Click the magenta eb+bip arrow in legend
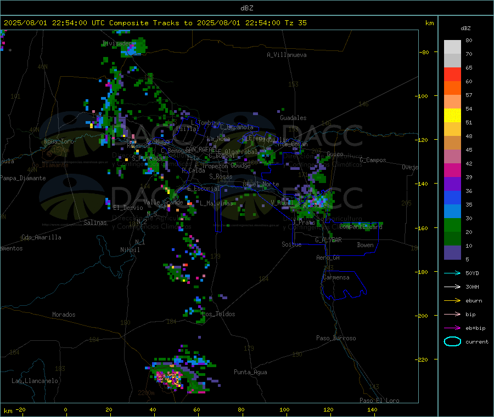This screenshot has height=417, width=494. 452,328
